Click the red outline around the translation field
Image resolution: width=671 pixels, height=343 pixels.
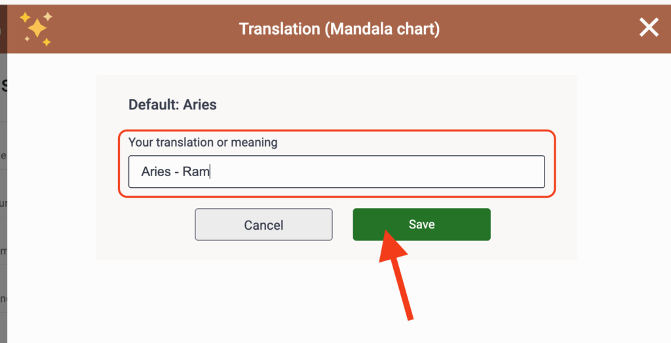tap(554, 164)
